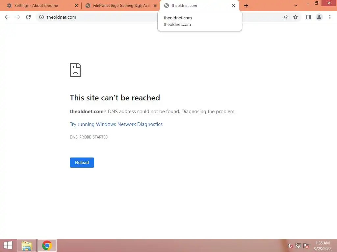Click the blue Reload button
The width and height of the screenshot is (337, 252).
[x=82, y=163]
